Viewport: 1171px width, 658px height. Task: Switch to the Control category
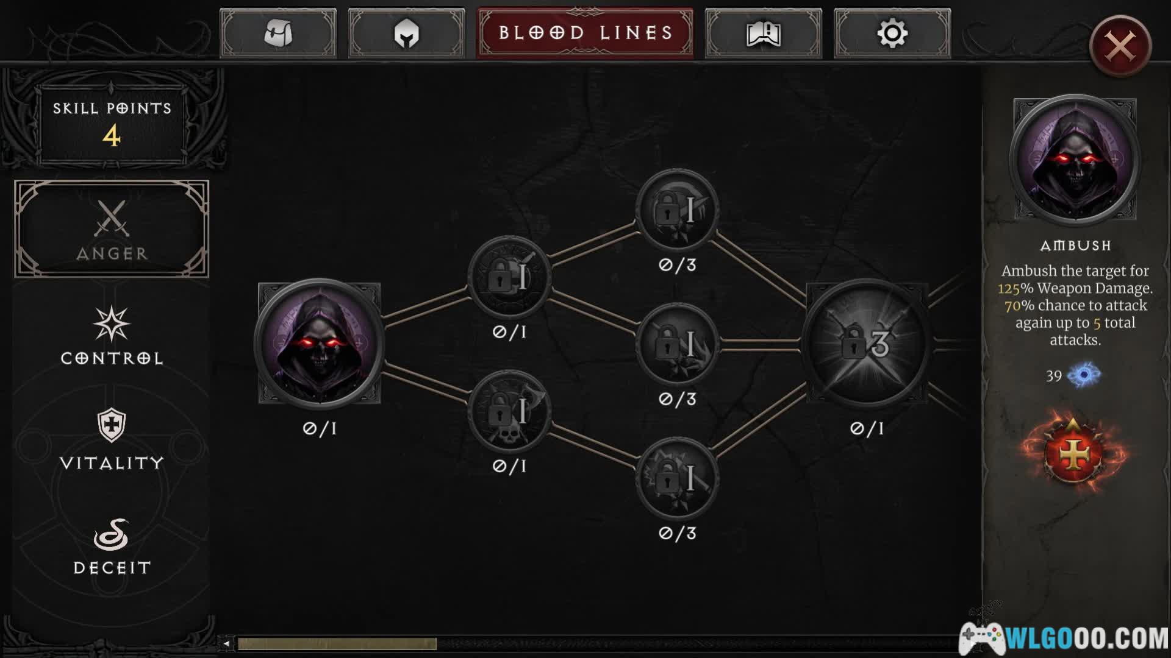[112, 335]
